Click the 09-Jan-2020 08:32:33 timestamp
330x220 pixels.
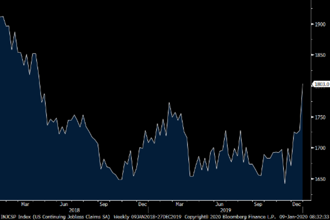point(305,217)
